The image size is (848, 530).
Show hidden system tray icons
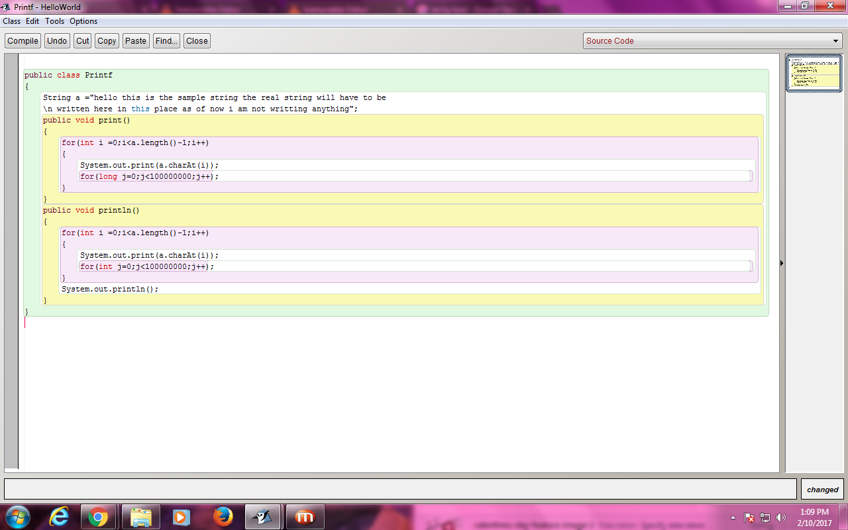[x=733, y=517]
